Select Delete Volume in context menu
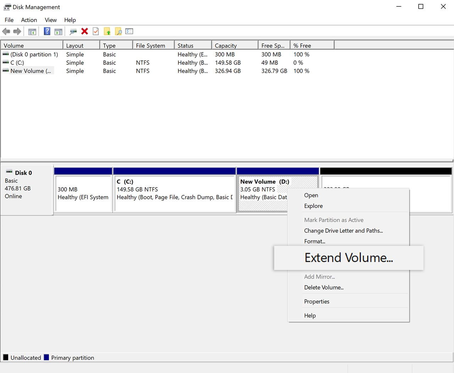Screen dimensions: 454x373 [323, 287]
